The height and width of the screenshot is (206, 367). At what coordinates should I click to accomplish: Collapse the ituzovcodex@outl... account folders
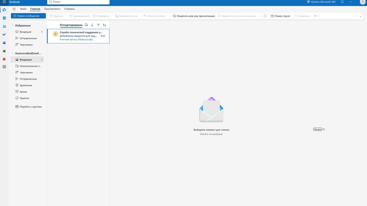coord(12,53)
